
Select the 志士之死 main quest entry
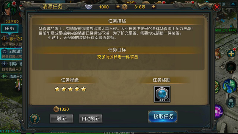(x=11, y=41)
